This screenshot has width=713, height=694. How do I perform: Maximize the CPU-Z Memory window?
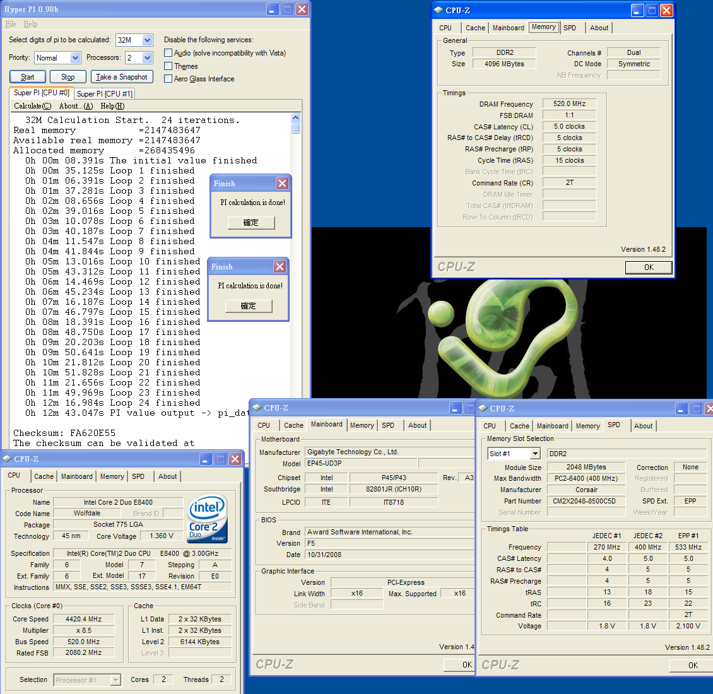click(652, 10)
